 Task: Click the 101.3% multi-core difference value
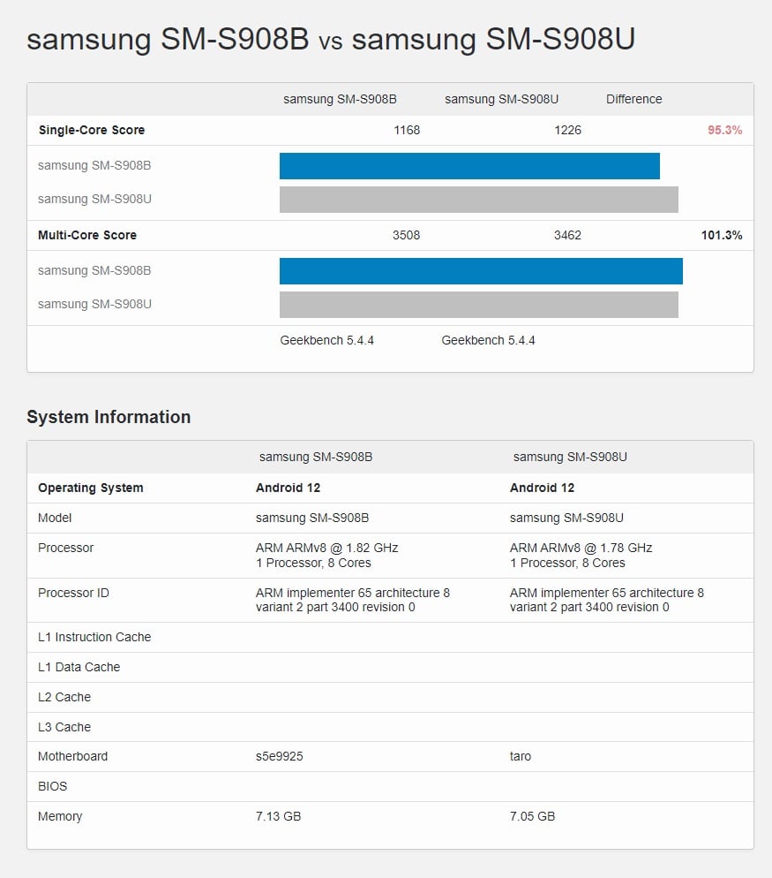(x=721, y=235)
